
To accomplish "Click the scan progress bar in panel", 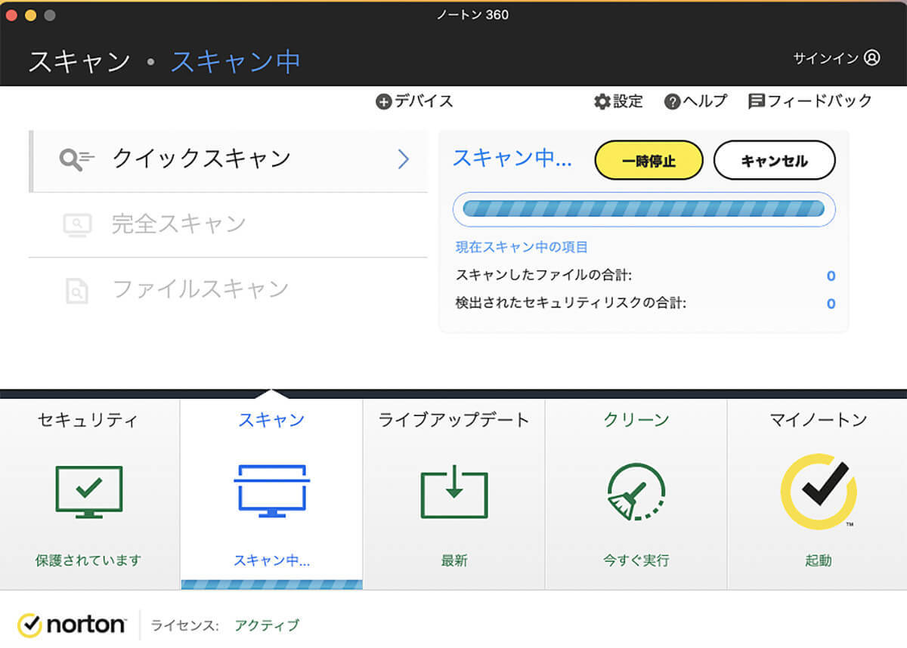I will click(x=644, y=209).
